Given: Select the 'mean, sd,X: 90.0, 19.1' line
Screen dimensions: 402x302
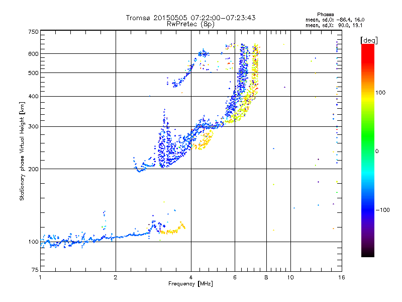Looking at the screenshot, I should 334,25.
